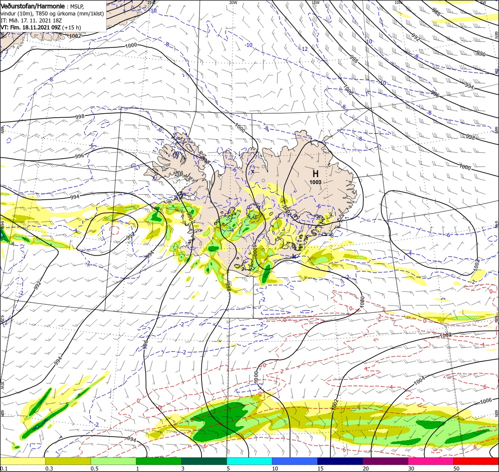Click the pale yellow 0.1–0.3 legend swatch
The height and width of the screenshot is (472, 499).
[x=22, y=461]
